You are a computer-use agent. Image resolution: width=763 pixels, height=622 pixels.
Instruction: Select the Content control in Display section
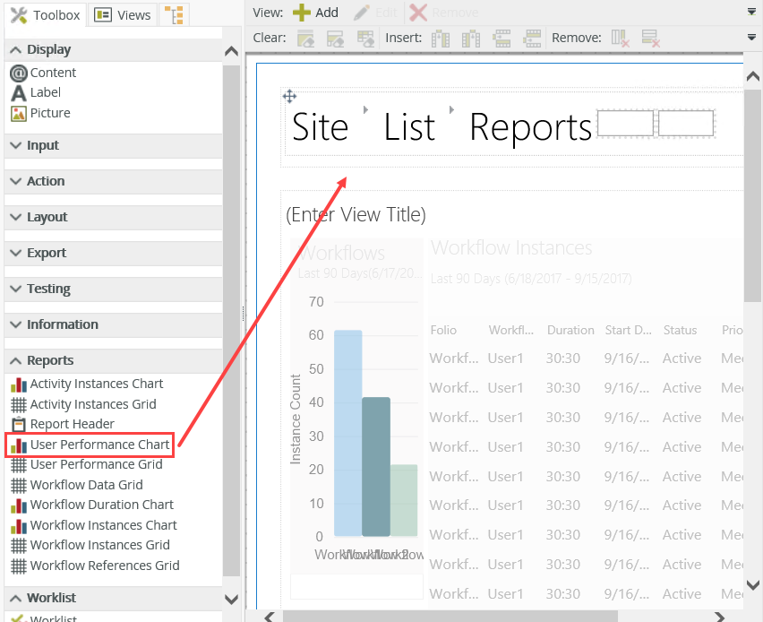click(x=53, y=73)
